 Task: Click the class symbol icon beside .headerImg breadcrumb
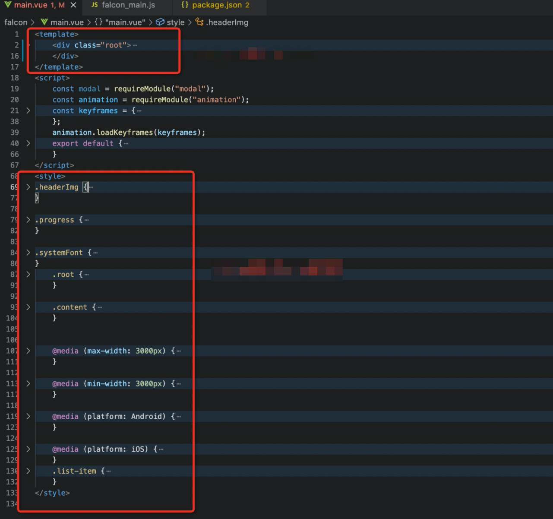tap(199, 22)
